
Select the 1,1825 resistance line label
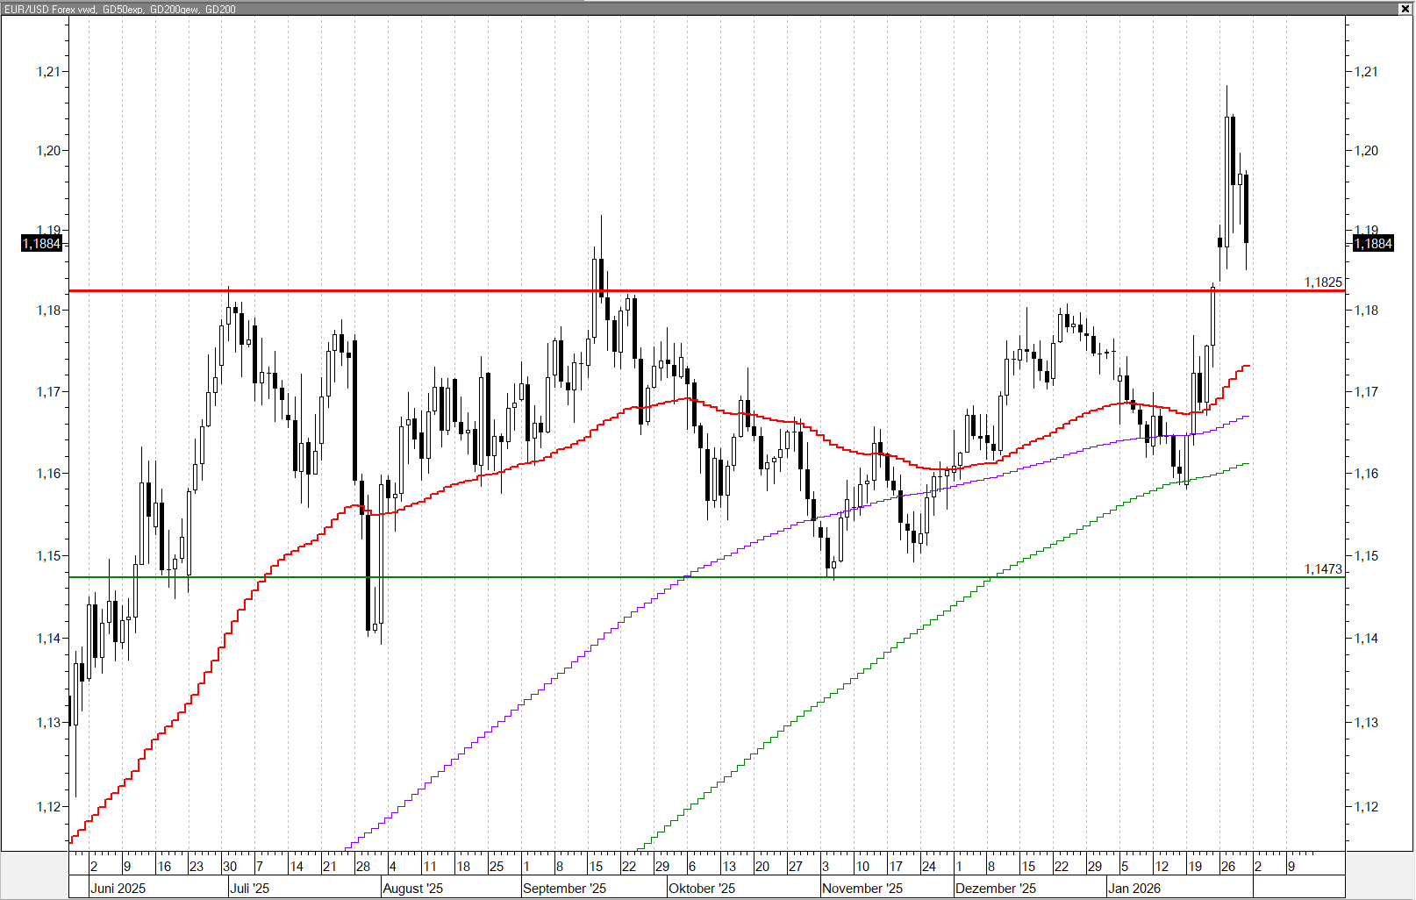tap(1322, 282)
